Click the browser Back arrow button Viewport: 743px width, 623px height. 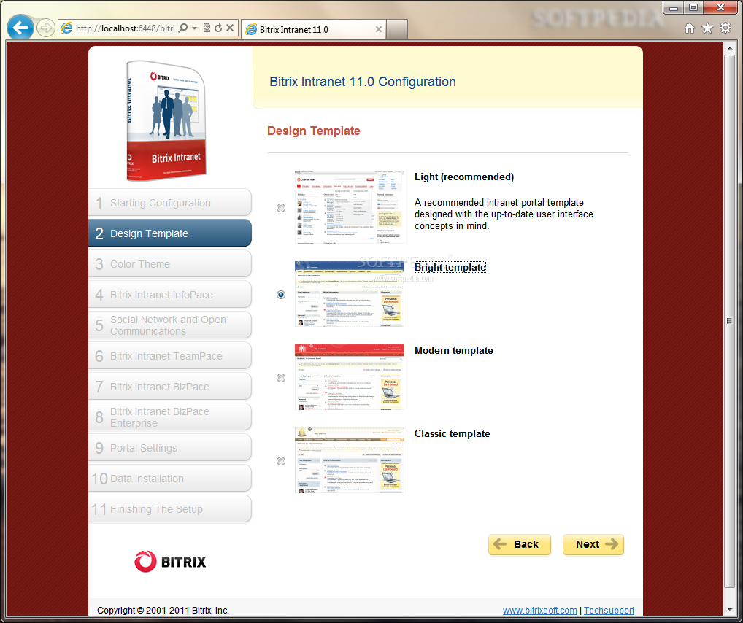point(20,28)
